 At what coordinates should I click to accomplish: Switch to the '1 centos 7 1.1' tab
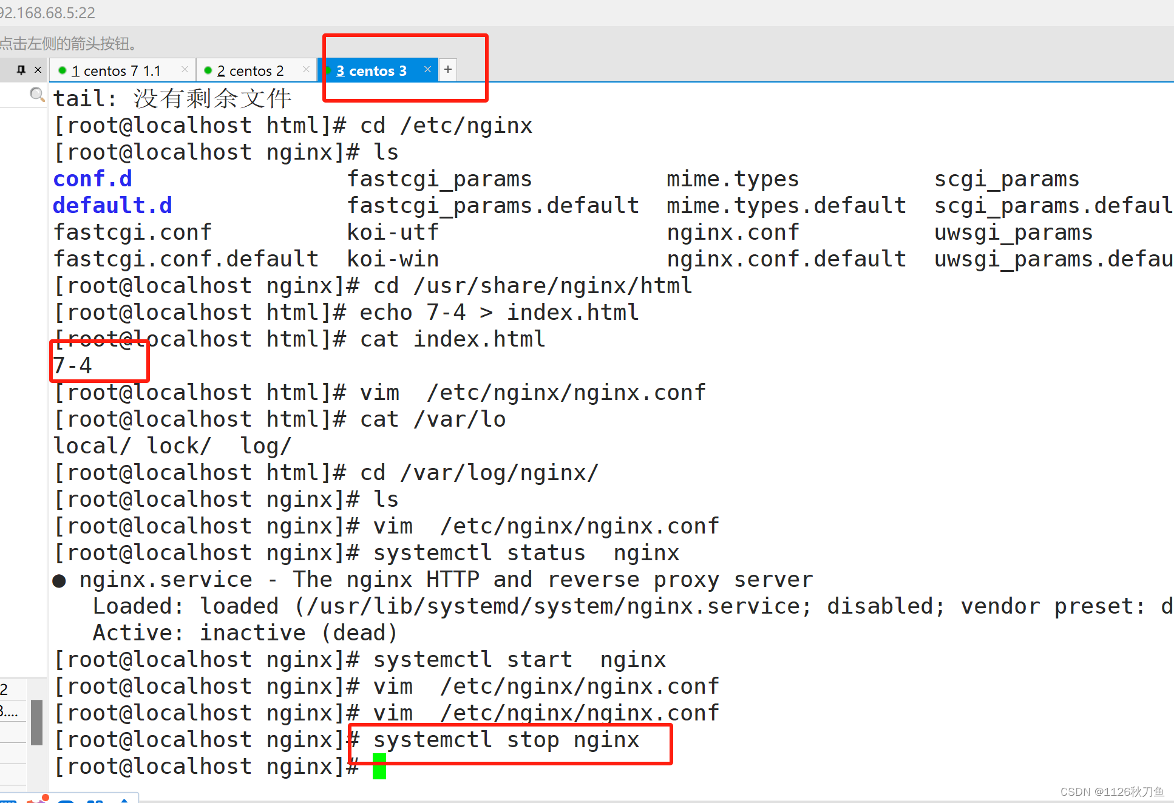(121, 70)
